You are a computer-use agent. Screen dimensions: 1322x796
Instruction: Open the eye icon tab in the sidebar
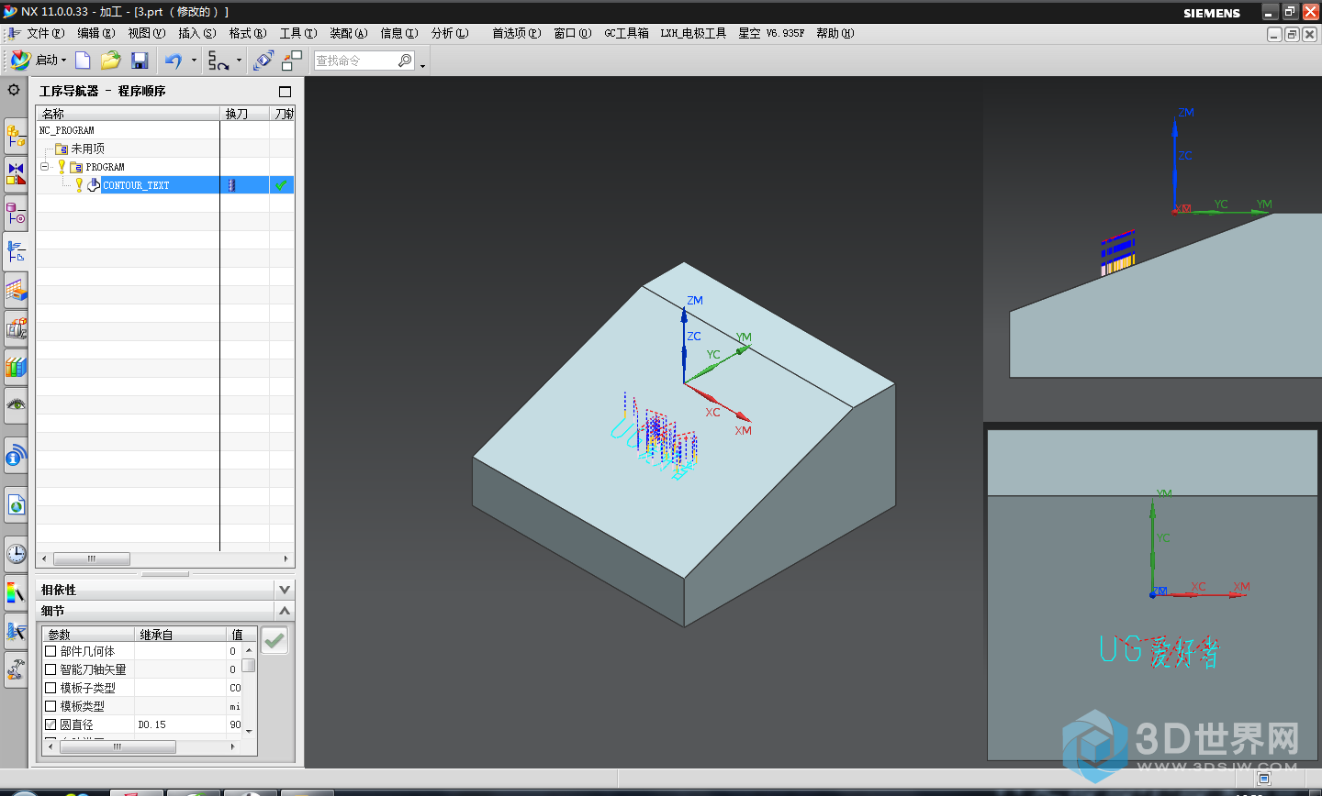click(16, 405)
